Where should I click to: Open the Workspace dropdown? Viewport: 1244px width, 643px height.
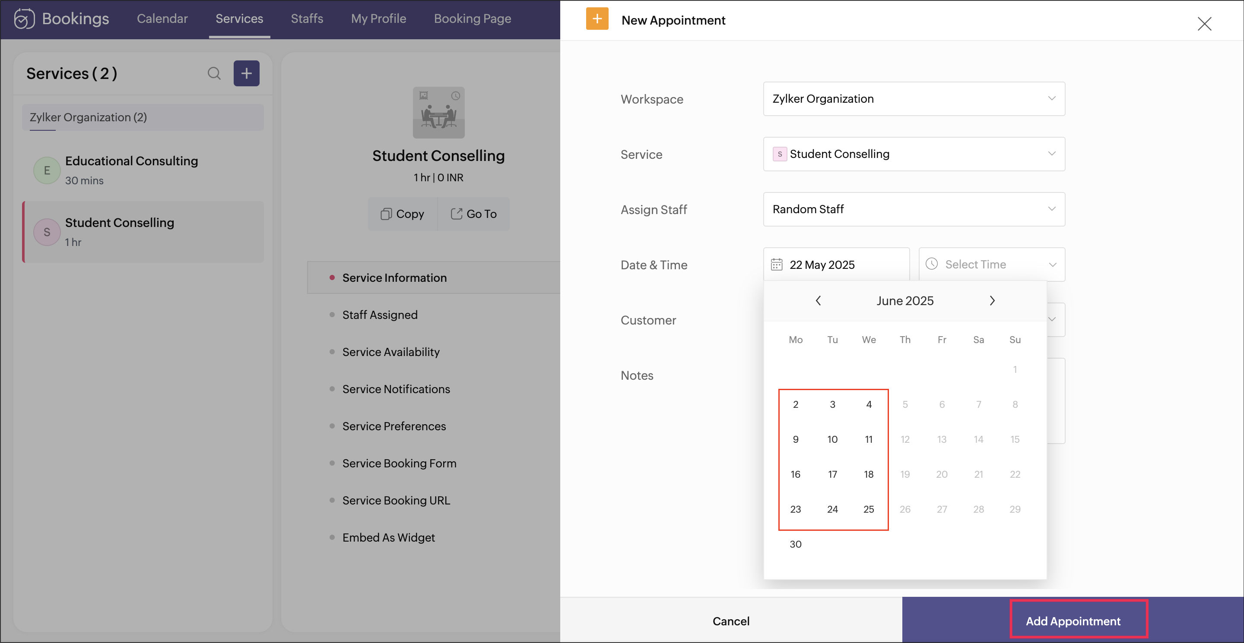[914, 99]
